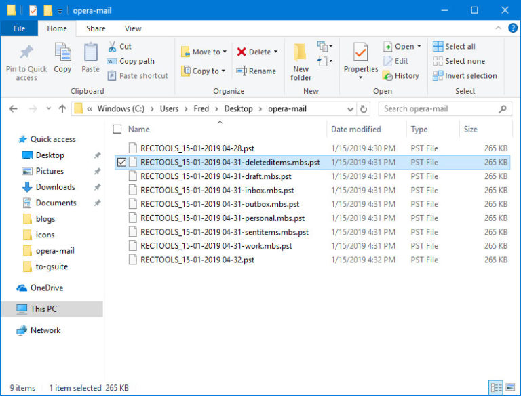Image resolution: width=521 pixels, height=396 pixels.
Task: Click the History icon in Open group
Action: tap(387, 76)
